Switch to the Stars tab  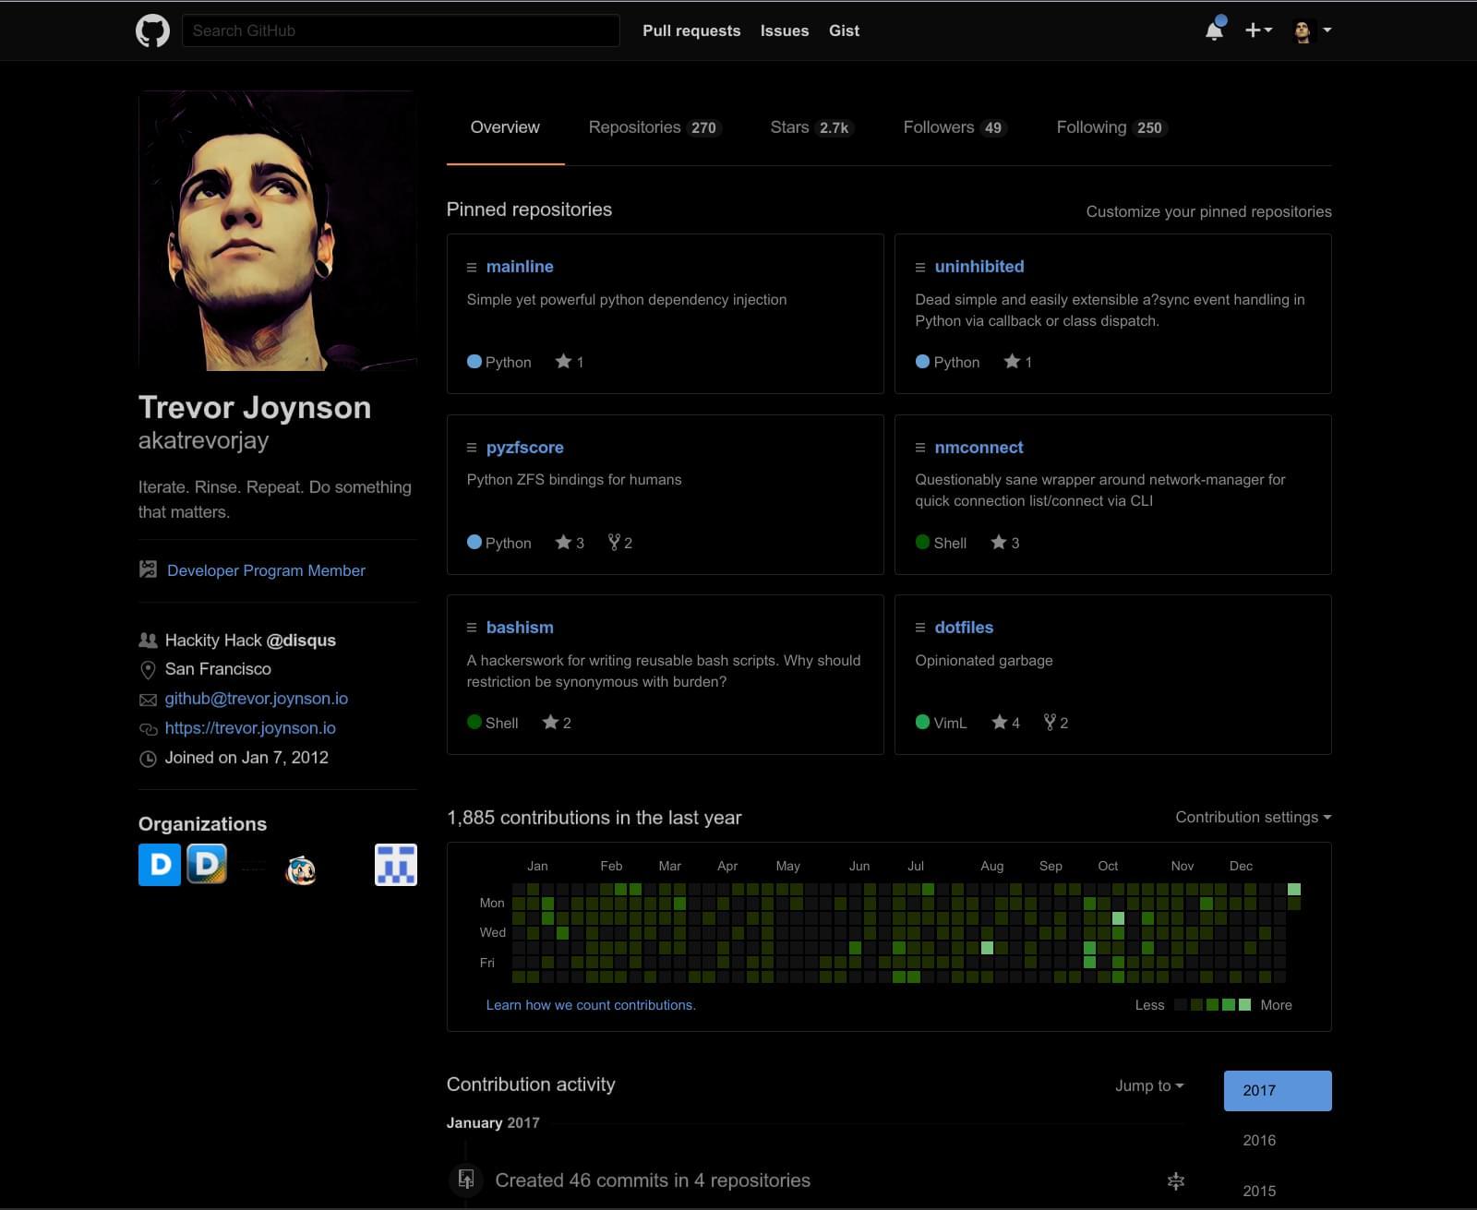811,127
